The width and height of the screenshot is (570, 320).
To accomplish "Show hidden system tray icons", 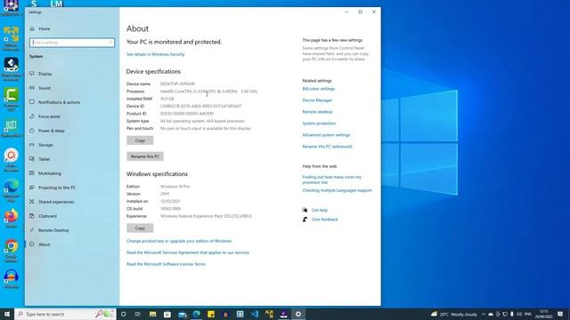I will click(484, 314).
